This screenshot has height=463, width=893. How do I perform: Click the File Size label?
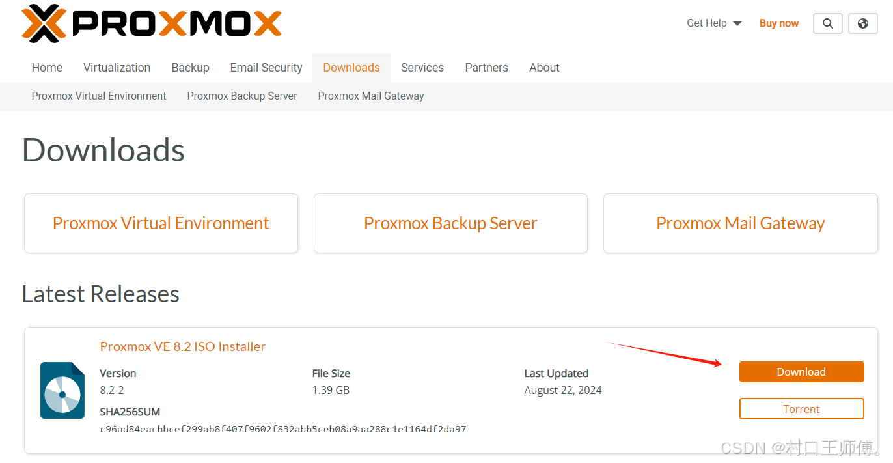click(331, 373)
